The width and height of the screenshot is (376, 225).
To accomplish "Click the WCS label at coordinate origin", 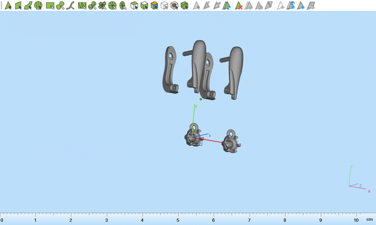I will [x=197, y=143].
